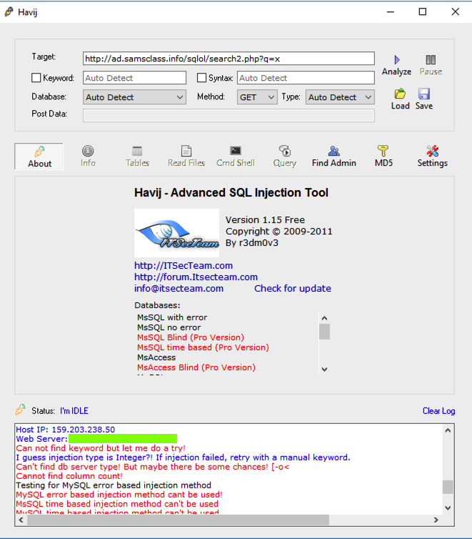Click the Havij title bar carrot icon
472x539 pixels.
9,11
